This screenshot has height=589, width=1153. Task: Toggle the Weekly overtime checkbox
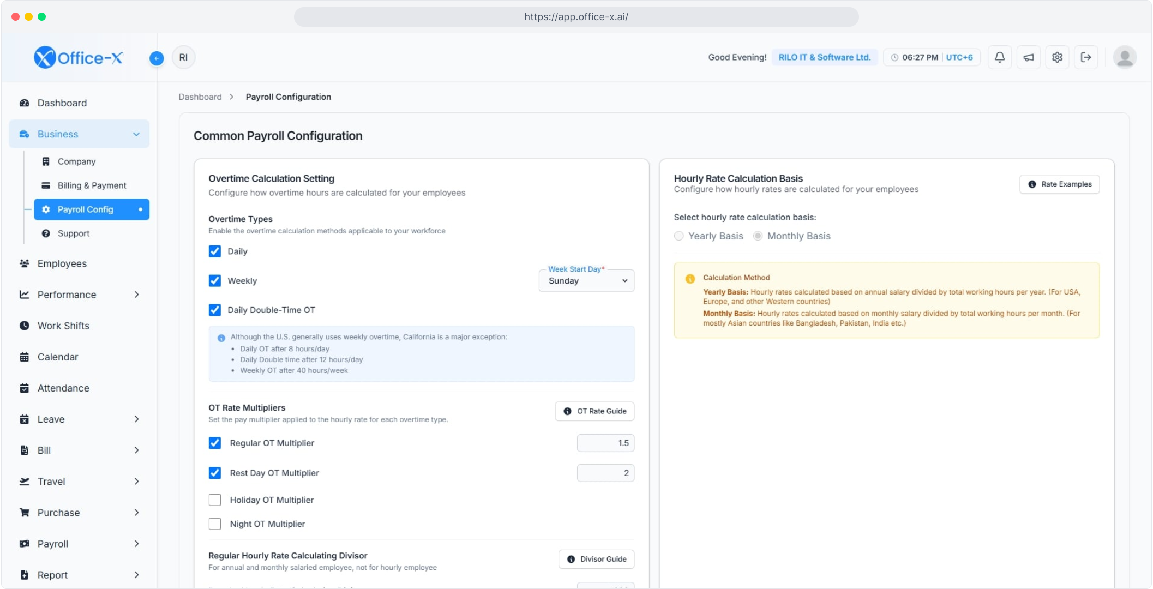pos(215,281)
